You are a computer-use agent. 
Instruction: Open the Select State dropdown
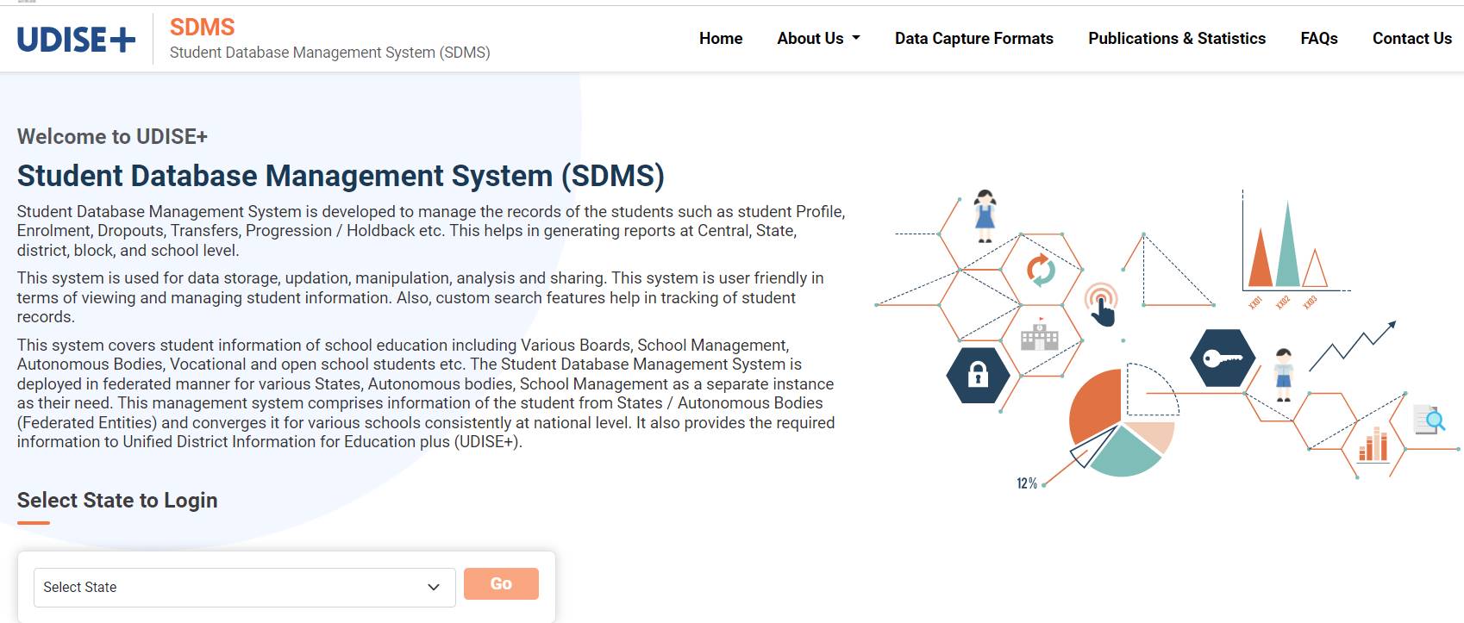tap(245, 588)
